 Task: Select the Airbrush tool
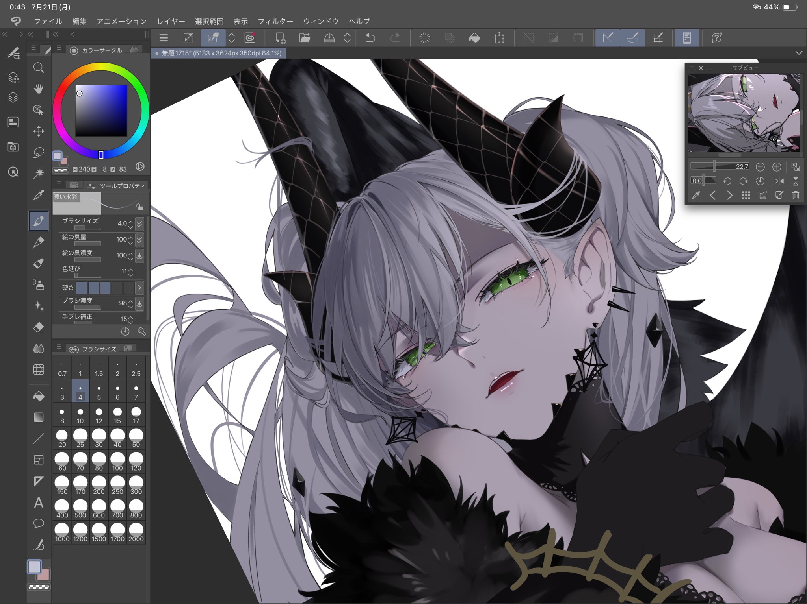coord(39,284)
